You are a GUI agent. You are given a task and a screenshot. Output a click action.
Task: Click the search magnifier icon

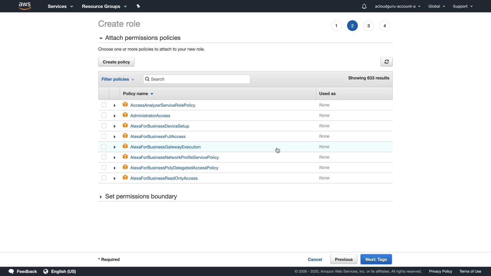[x=147, y=79]
